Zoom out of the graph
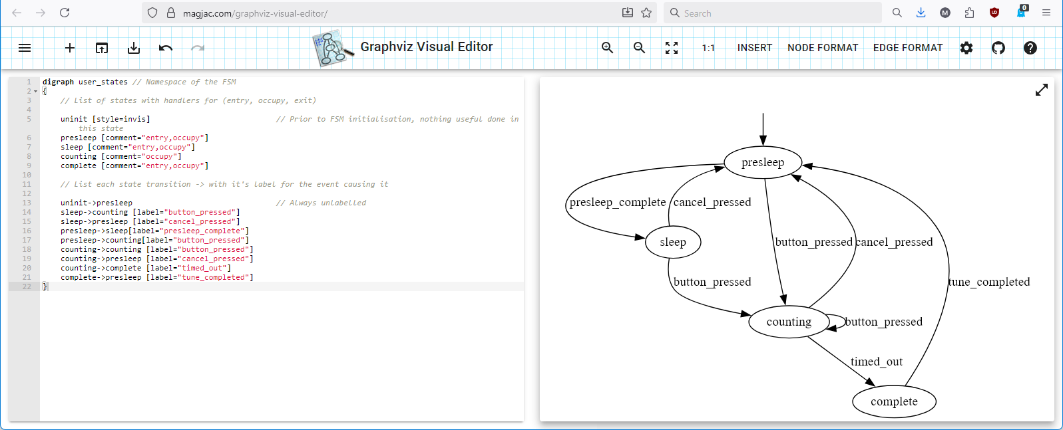 coord(639,48)
